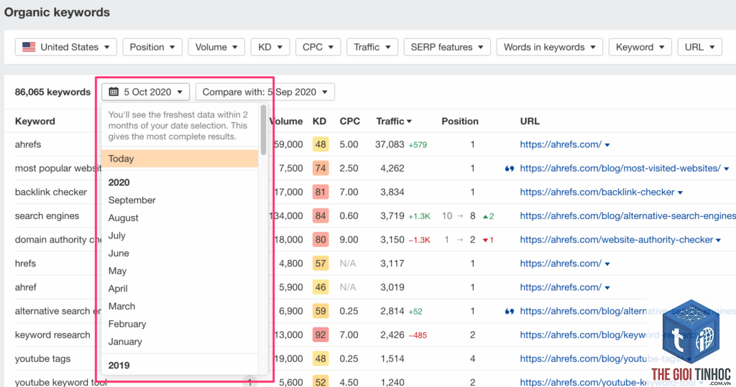Open the Traffic filter dropdown

pyautogui.click(x=372, y=47)
